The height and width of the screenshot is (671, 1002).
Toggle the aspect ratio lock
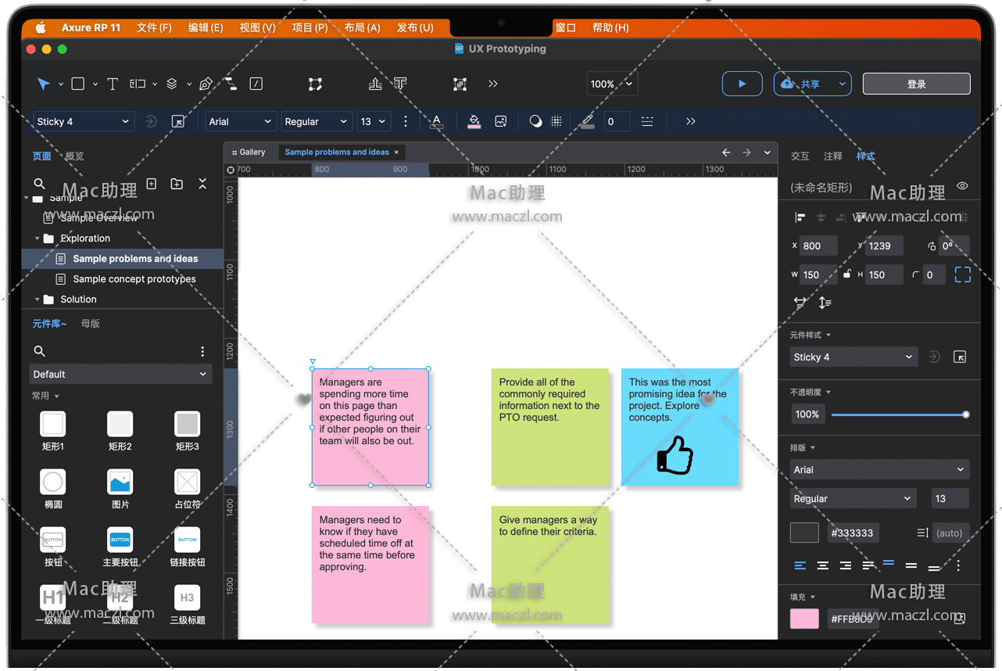[x=846, y=274]
